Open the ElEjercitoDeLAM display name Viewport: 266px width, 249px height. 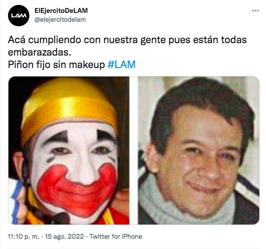(x=61, y=11)
